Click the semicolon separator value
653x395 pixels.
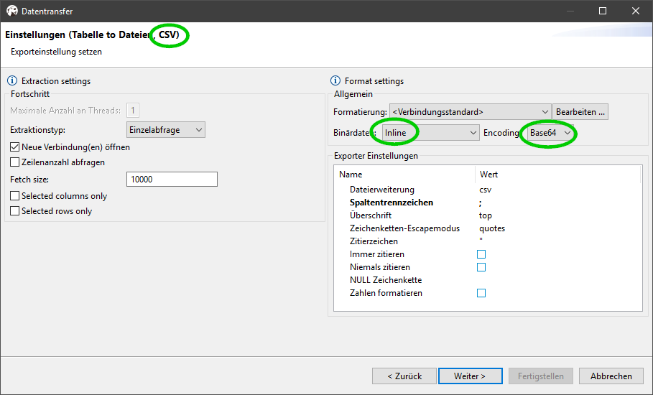coord(480,203)
